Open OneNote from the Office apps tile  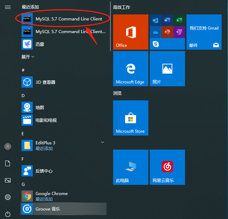[179, 32]
